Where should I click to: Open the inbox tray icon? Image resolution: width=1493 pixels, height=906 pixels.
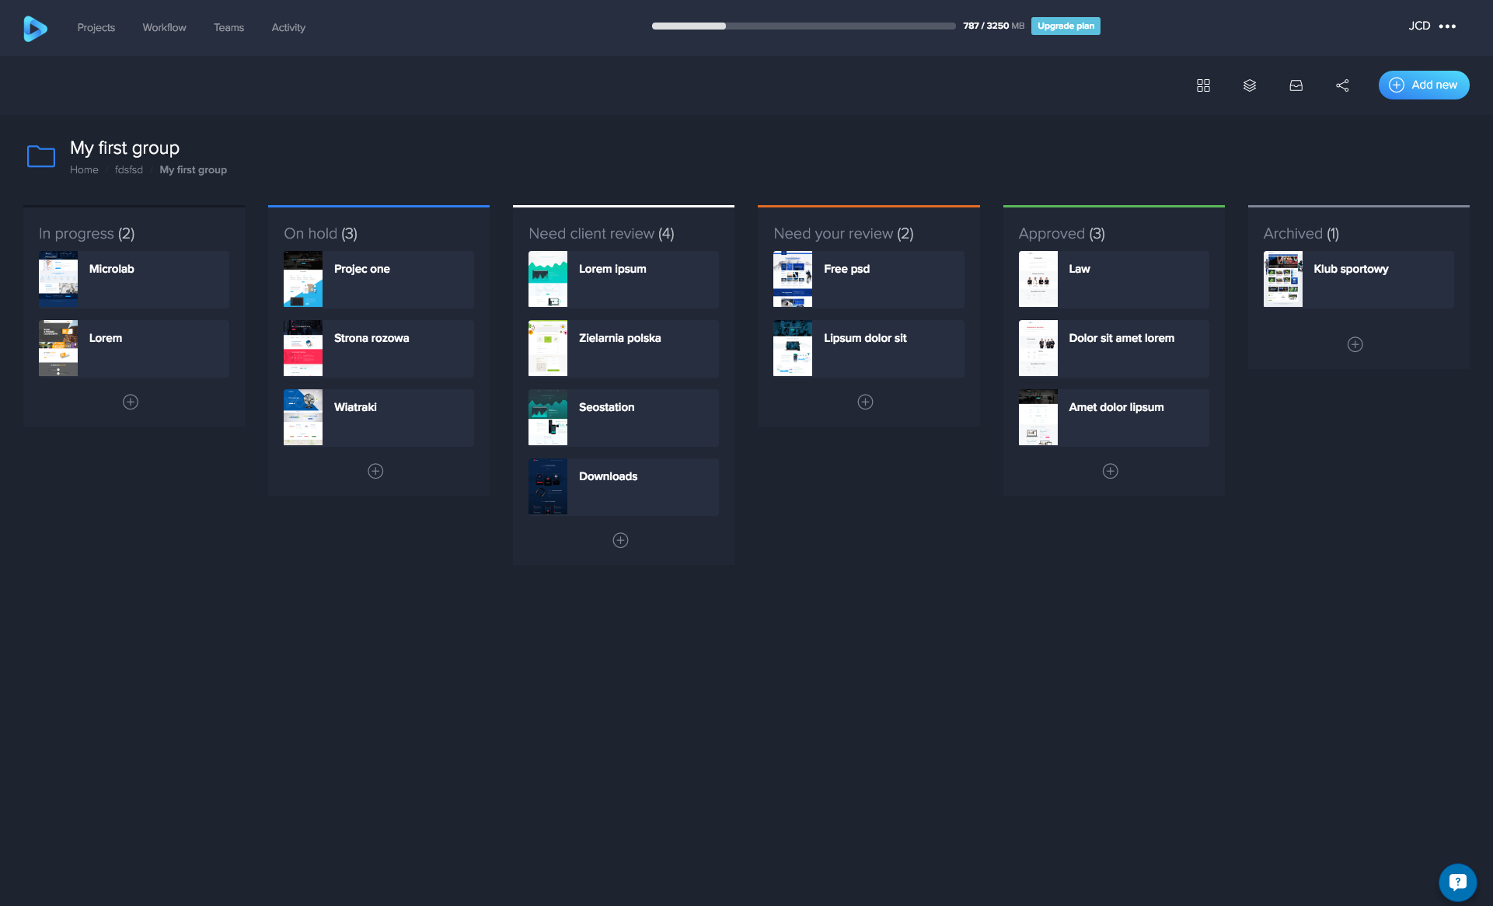pos(1296,85)
